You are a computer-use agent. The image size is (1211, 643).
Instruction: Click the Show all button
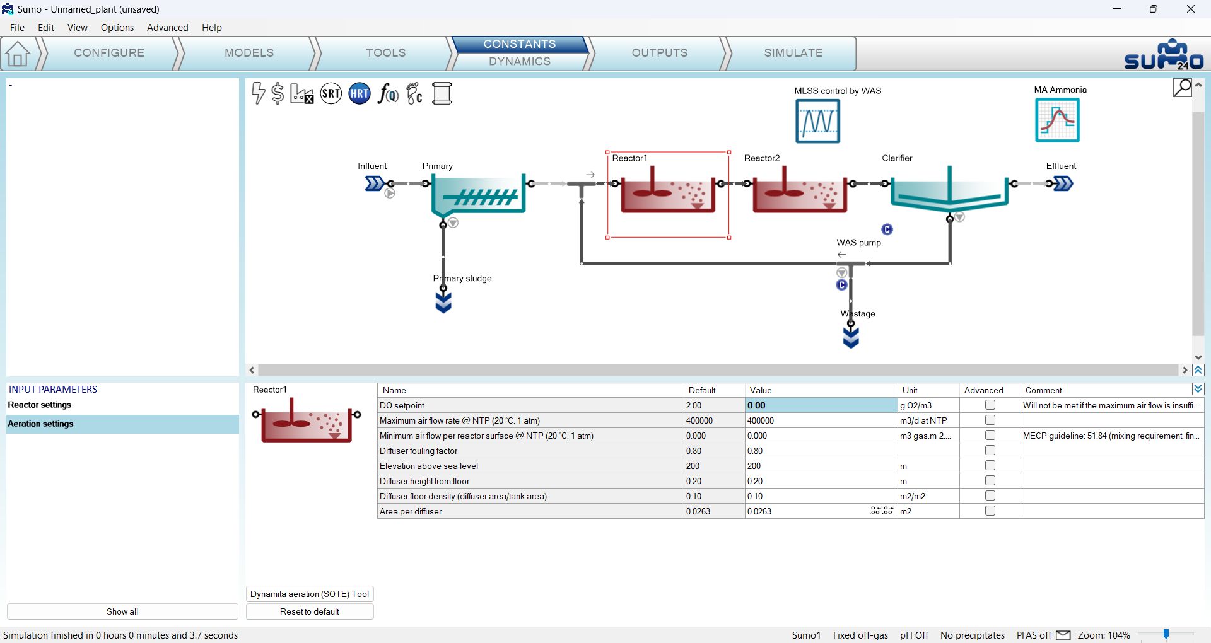122,611
